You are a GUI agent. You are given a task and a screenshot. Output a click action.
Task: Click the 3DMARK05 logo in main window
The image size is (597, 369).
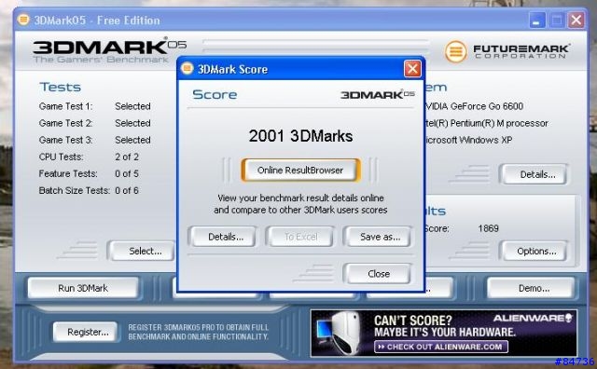pyautogui.click(x=109, y=49)
